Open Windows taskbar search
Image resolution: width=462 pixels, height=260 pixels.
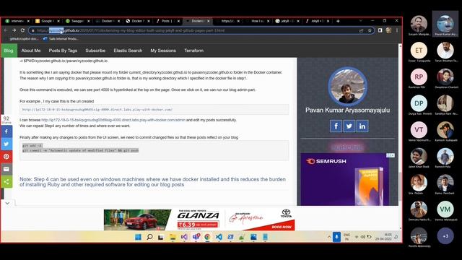(149, 237)
